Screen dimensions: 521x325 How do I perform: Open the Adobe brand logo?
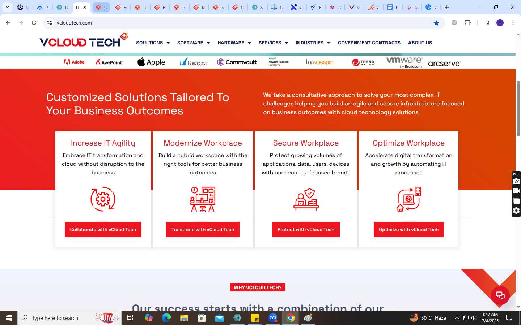(x=74, y=62)
